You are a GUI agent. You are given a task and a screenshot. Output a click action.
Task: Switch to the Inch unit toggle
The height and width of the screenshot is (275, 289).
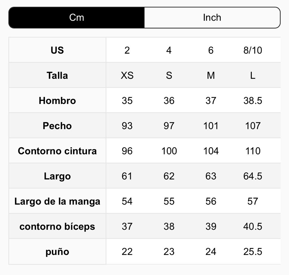tap(212, 18)
